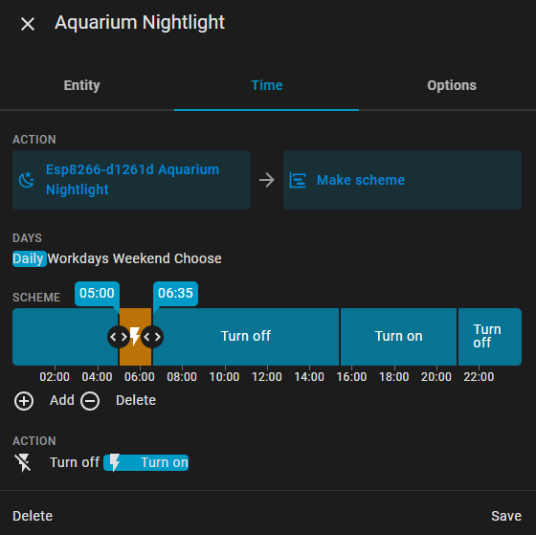Select the Weekend option
The image size is (536, 535).
point(142,258)
